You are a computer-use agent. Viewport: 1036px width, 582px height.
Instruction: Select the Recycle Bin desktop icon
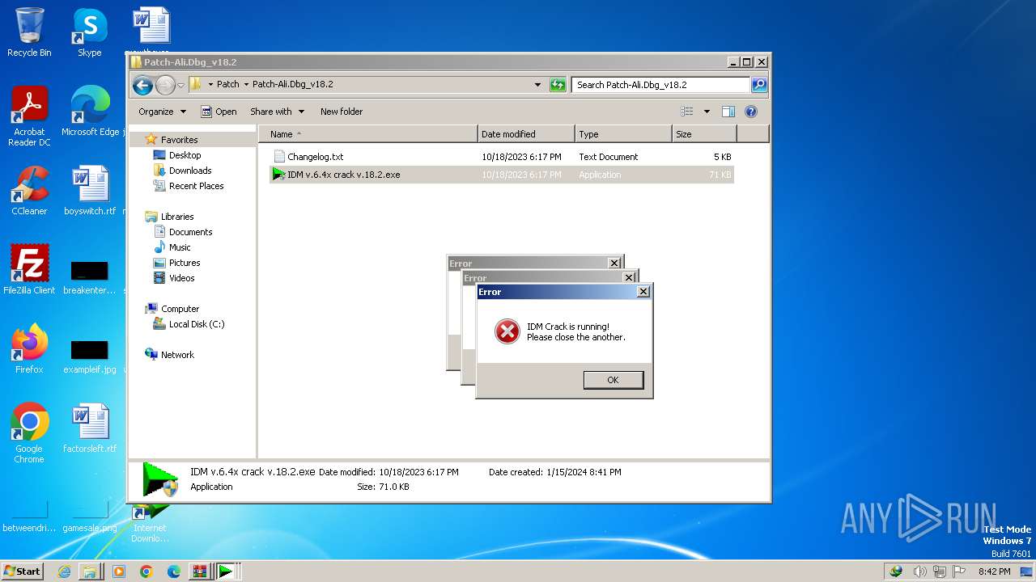click(x=29, y=32)
